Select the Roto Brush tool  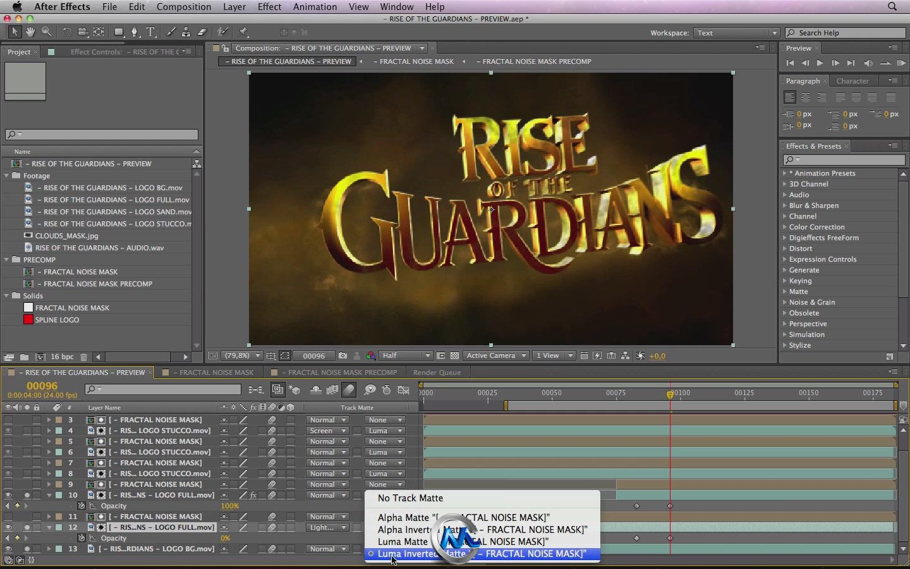click(222, 32)
